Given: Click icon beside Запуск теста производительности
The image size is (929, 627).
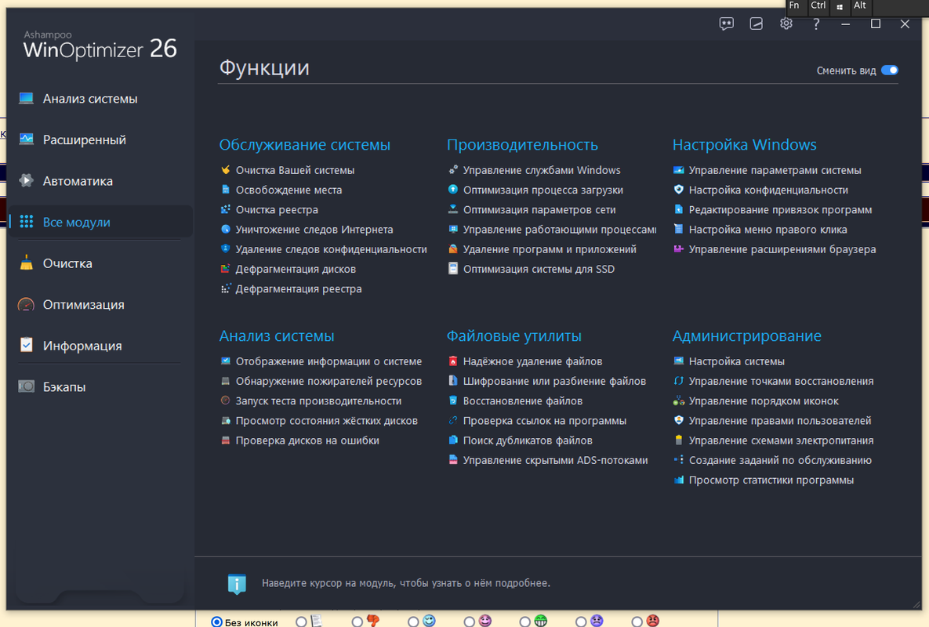Looking at the screenshot, I should pyautogui.click(x=225, y=400).
